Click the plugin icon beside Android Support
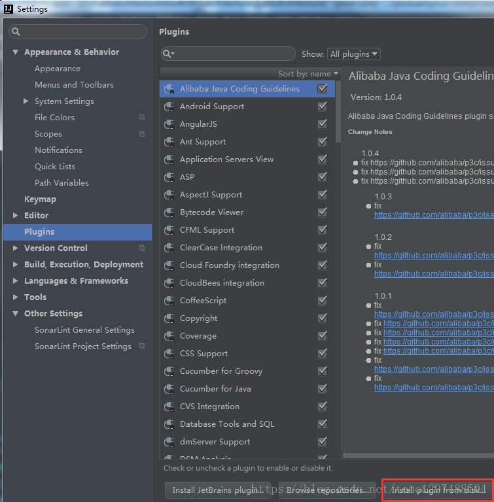The width and height of the screenshot is (494, 502). coord(169,107)
